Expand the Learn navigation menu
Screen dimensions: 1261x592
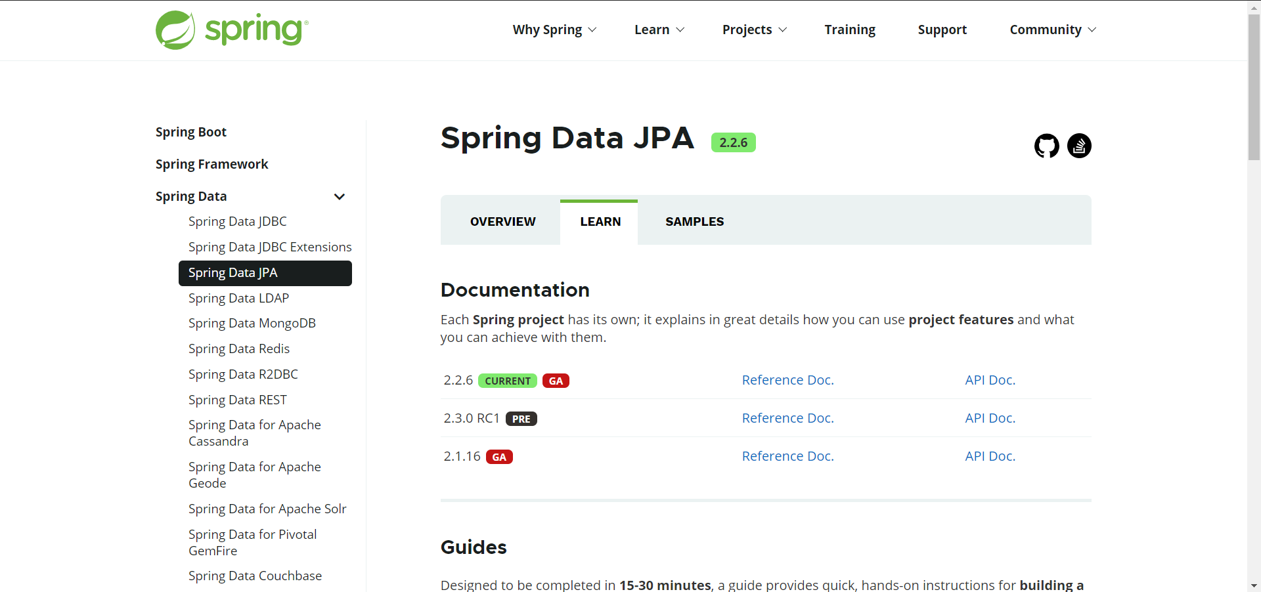coord(659,30)
